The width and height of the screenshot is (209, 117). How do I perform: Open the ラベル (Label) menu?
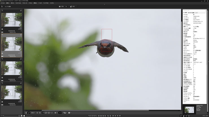click(x=31, y=3)
